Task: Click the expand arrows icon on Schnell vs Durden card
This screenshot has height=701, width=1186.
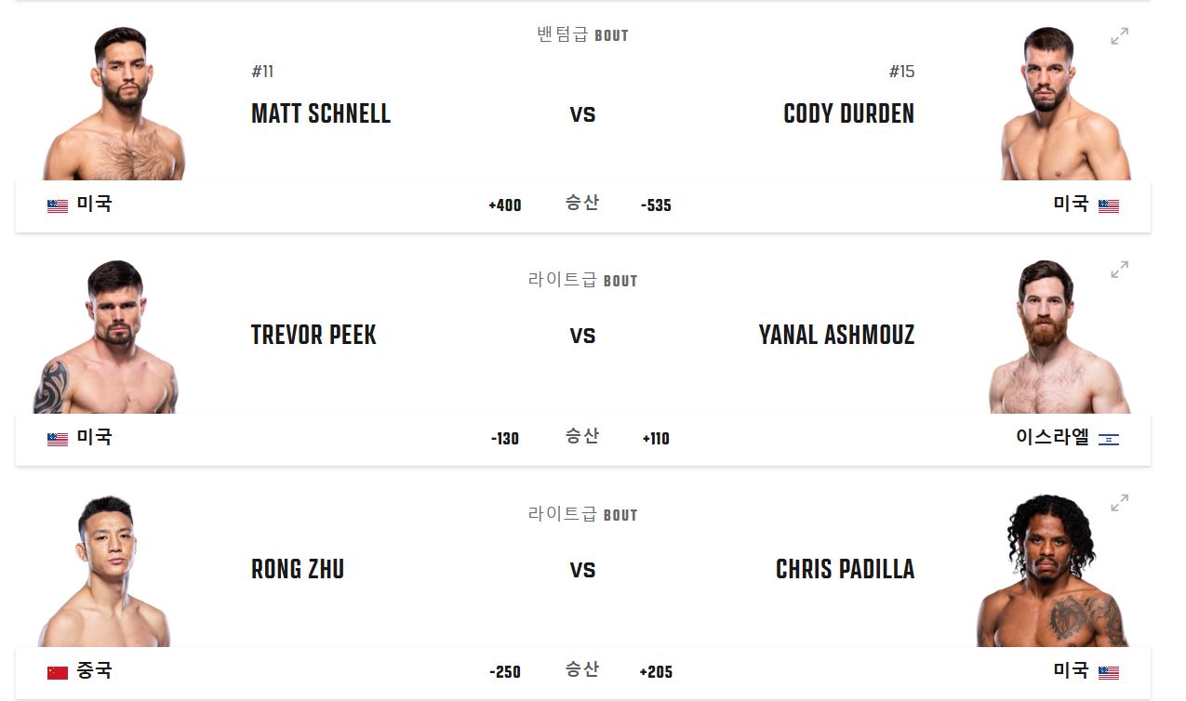Action: [x=1119, y=37]
